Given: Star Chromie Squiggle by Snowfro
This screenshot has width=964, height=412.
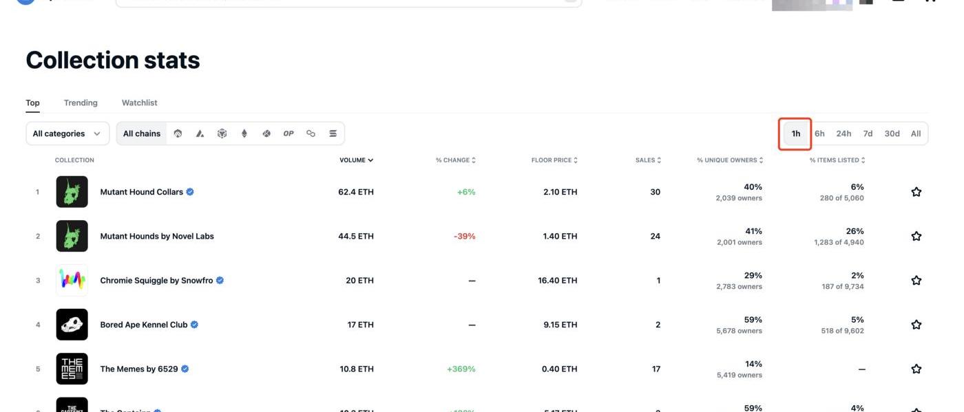Looking at the screenshot, I should 916,281.
